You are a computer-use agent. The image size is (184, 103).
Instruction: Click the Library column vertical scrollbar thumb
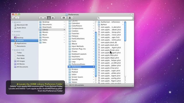(96, 54)
